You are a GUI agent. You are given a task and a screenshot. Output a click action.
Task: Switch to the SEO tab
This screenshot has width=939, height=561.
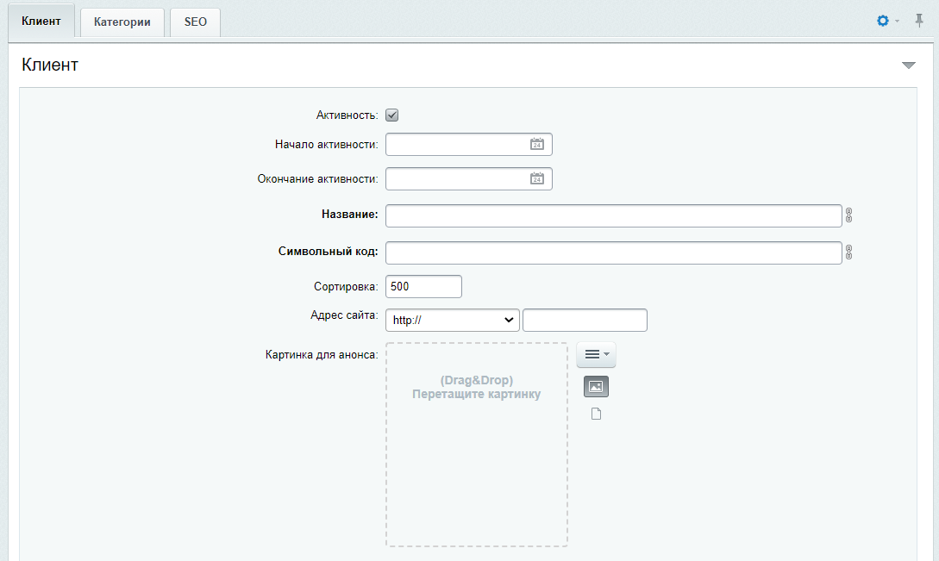195,22
